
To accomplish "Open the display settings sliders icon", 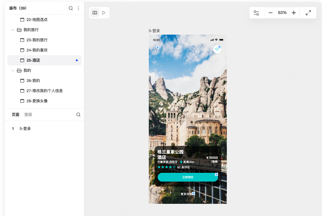I will click(x=256, y=13).
